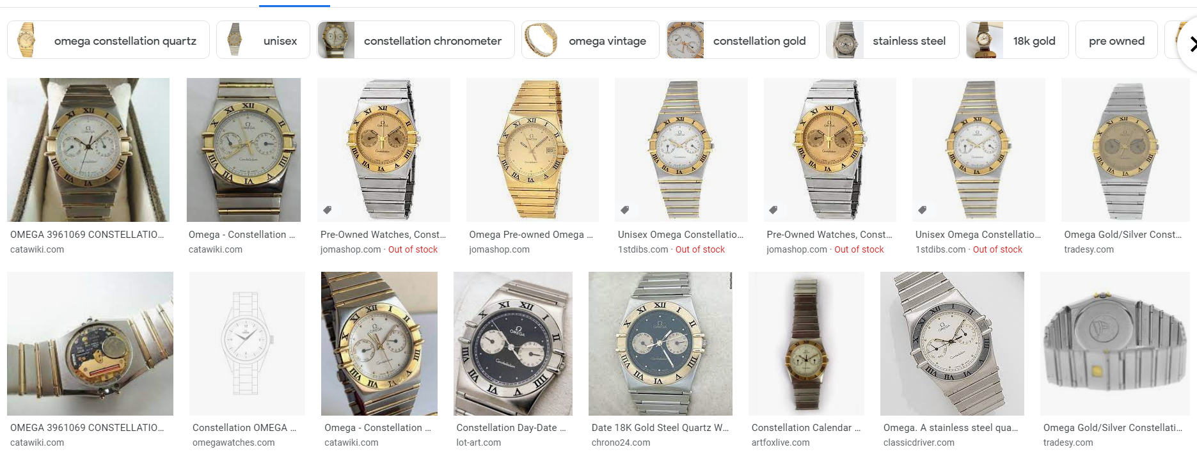Screen dimensions: 1197x454
Task: Choose the 'pre owned' filter chip
Action: pos(1116,40)
